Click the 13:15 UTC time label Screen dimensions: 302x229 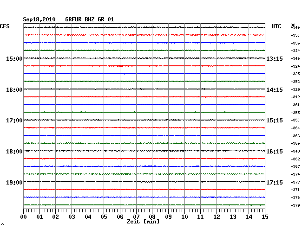click(x=275, y=59)
